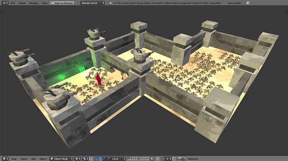Click the 'Mem:54.53M' statistic
This screenshot has height=161, width=288.
coord(200,3)
